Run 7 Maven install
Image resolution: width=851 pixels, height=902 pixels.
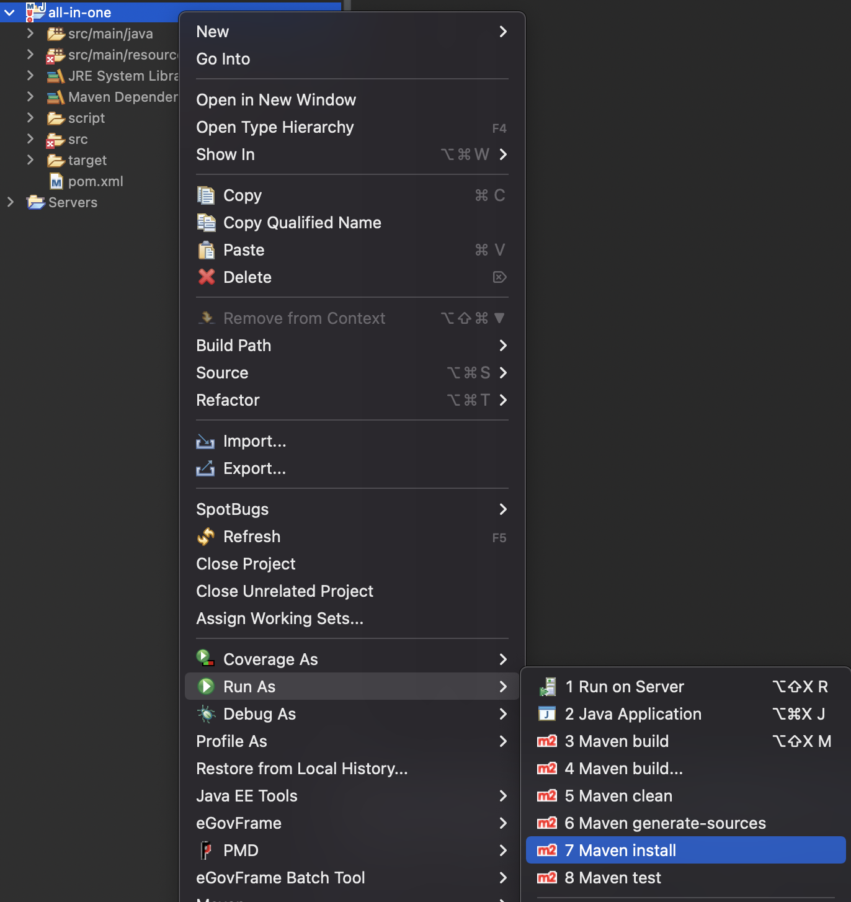coord(686,851)
